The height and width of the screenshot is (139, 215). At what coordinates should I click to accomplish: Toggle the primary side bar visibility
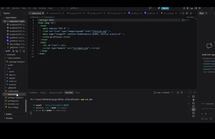pyautogui.click(x=188, y=8)
